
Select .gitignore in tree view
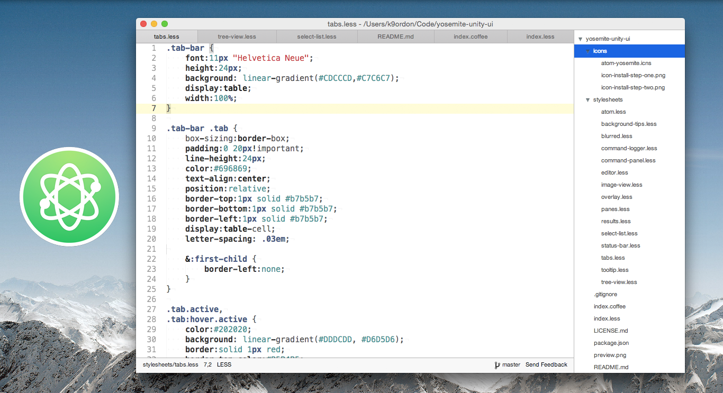click(x=605, y=294)
